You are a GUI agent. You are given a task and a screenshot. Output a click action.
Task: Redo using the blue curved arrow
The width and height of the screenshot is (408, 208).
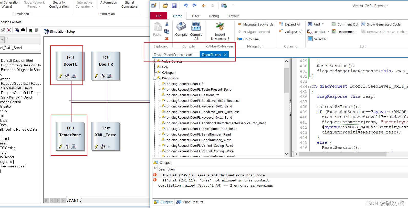coord(195,6)
